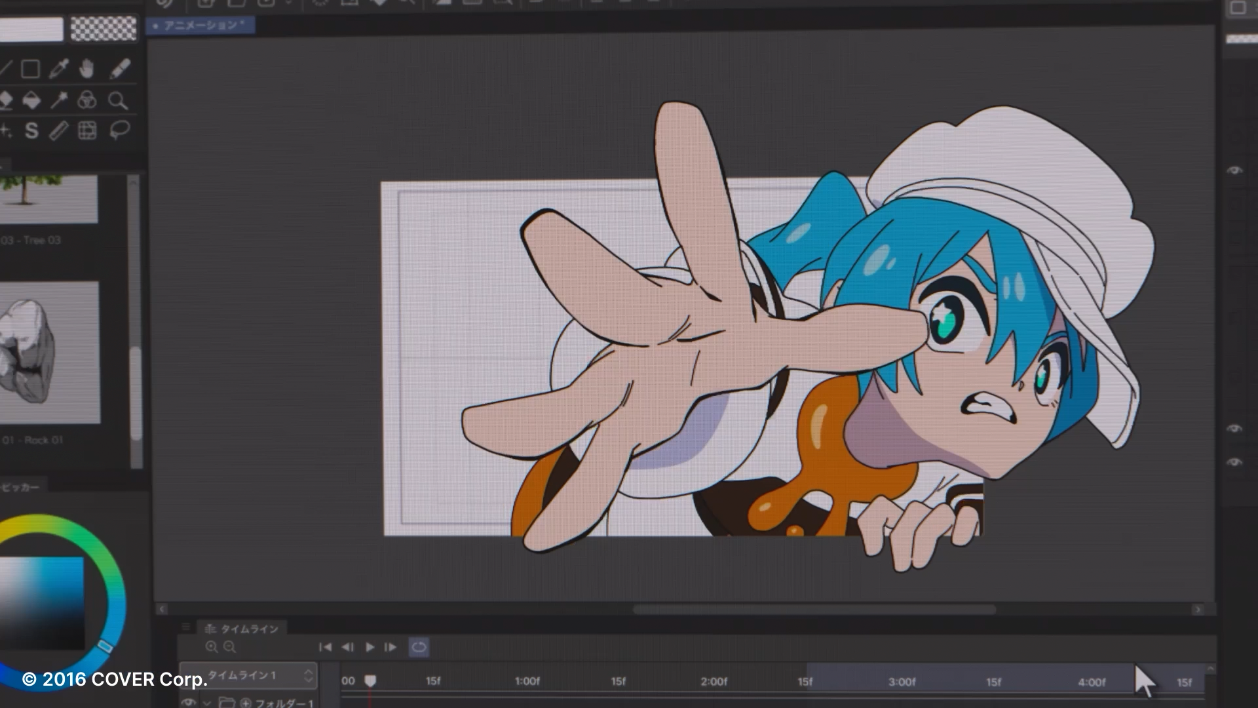Image resolution: width=1258 pixels, height=708 pixels.
Task: Toggle the bottom eye icon in layer panel
Action: point(1234,462)
